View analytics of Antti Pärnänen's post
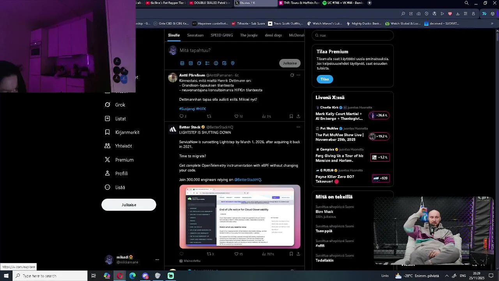499x281 pixels. (266, 116)
